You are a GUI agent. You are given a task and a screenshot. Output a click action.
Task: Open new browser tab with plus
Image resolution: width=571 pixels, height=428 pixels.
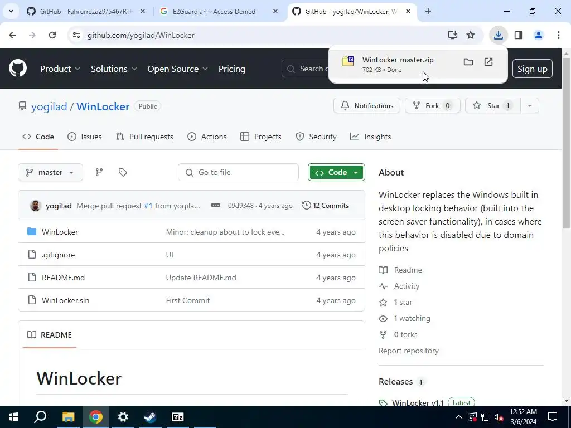click(x=428, y=11)
